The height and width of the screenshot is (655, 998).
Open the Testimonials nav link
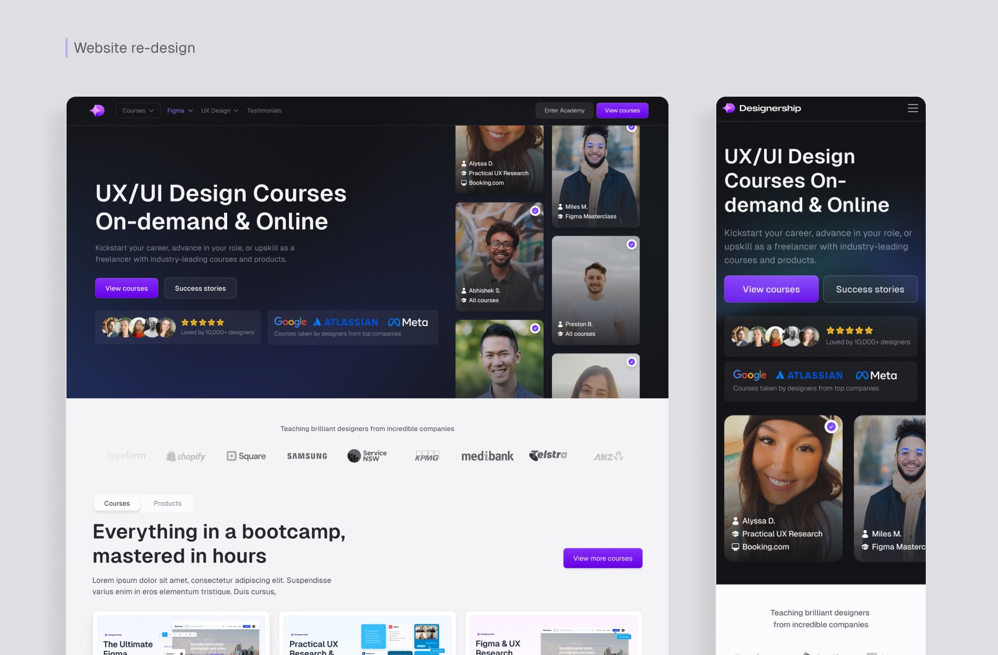click(x=264, y=111)
